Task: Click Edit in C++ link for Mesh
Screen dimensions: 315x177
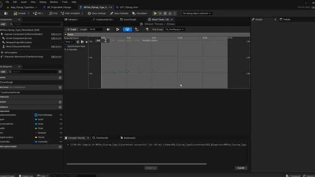Action: 56,47
